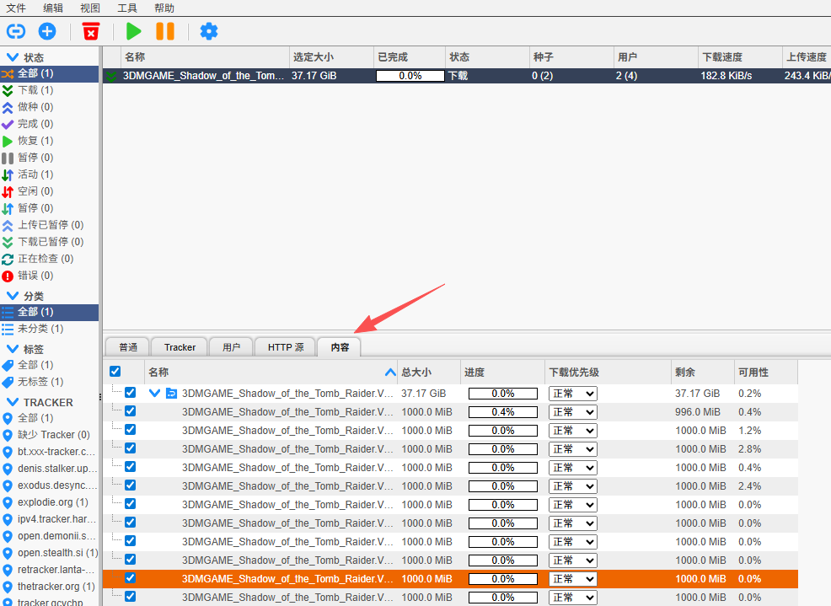Click the 0.4% file progress bar
The image size is (831, 606).
[x=503, y=412]
